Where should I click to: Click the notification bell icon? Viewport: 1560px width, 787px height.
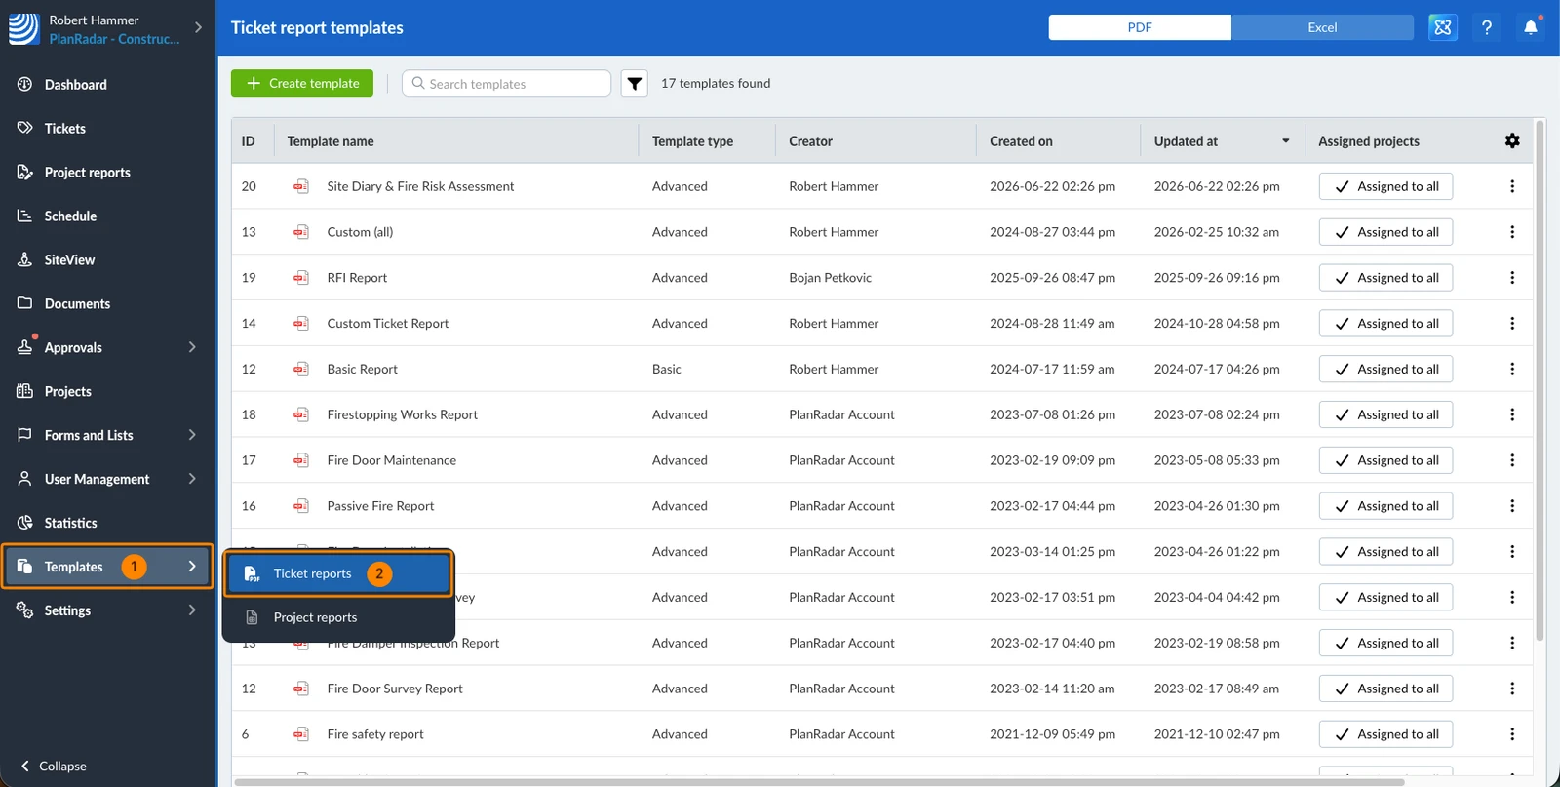pos(1531,27)
